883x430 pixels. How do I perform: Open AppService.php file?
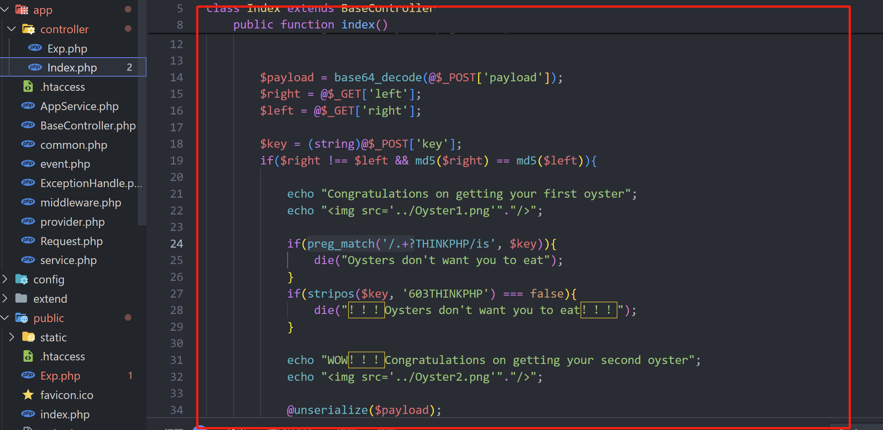[79, 106]
